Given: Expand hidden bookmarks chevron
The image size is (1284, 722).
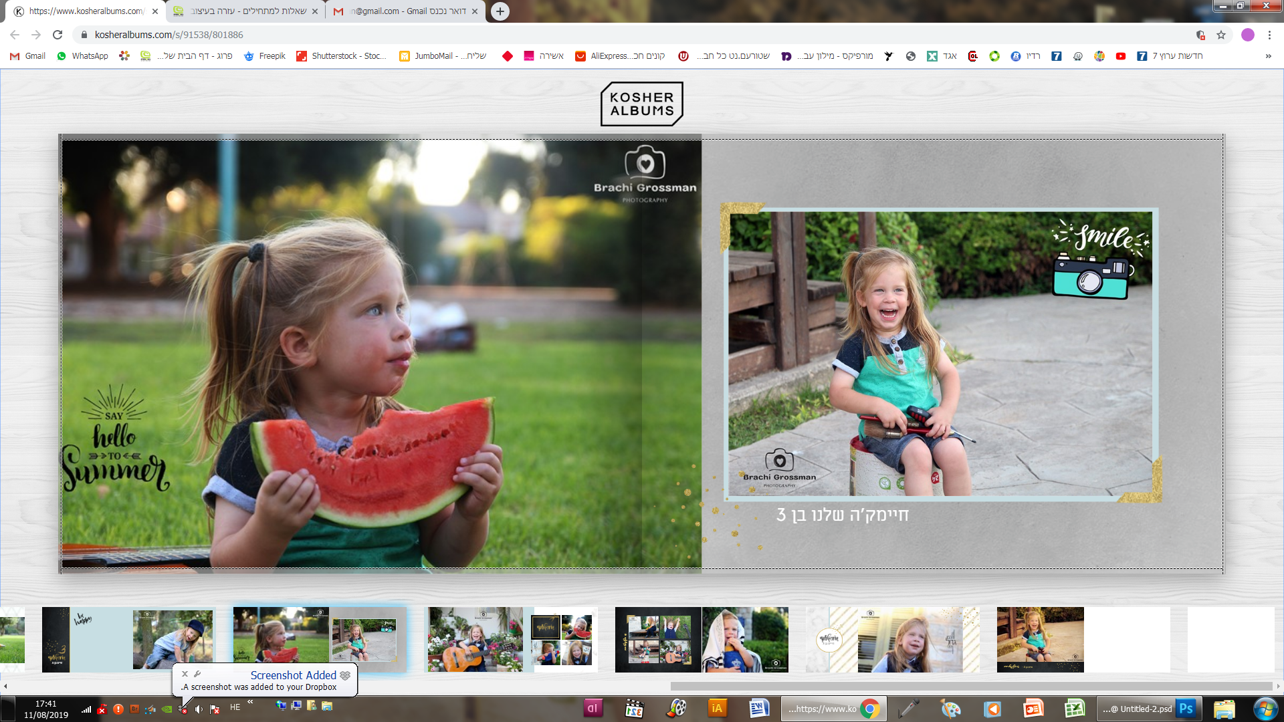Looking at the screenshot, I should pyautogui.click(x=1268, y=56).
